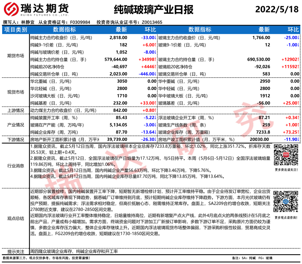The width and height of the screenshot is (302, 264).
Task: Click the 更多资讯请关注 caption under QR code
Action: point(286,170)
